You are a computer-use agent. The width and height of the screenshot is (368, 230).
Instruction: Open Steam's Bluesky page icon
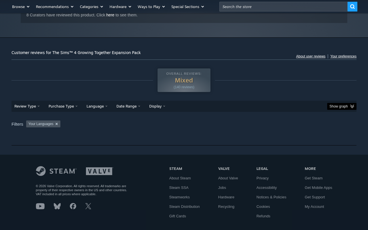point(57,206)
